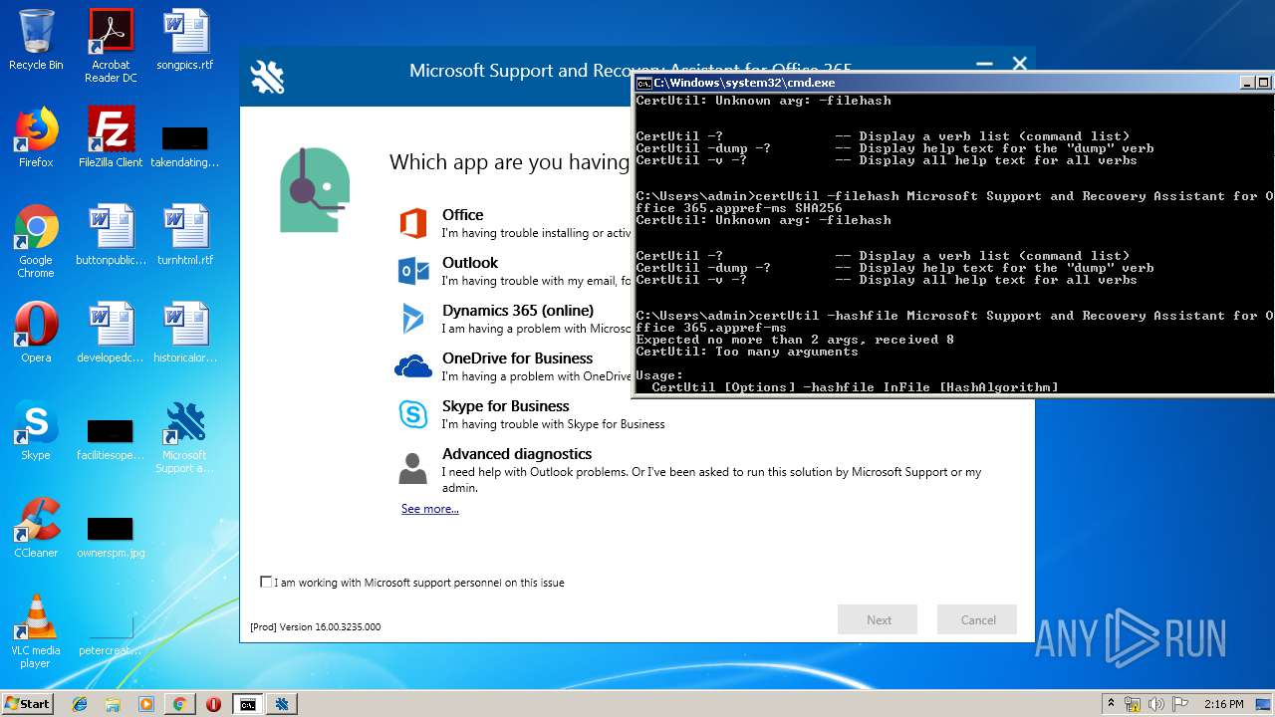
Task: Open media player taskbar icon
Action: [146, 704]
